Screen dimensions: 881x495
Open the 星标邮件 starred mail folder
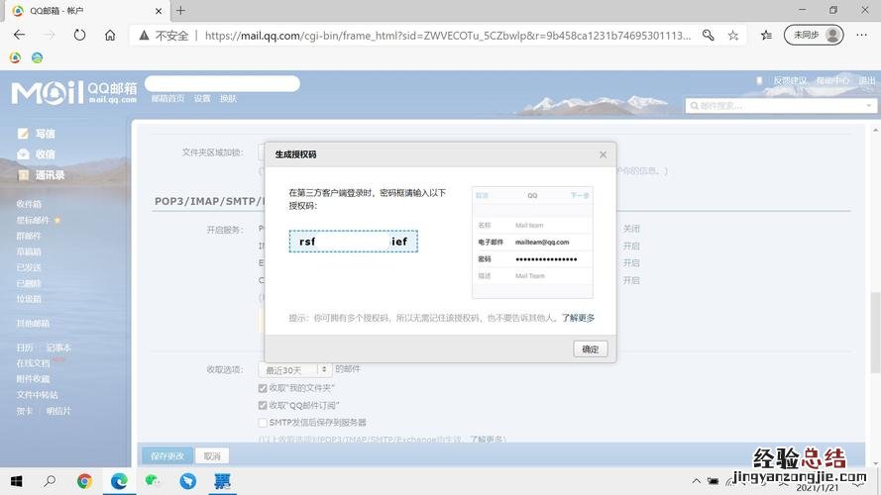point(33,220)
